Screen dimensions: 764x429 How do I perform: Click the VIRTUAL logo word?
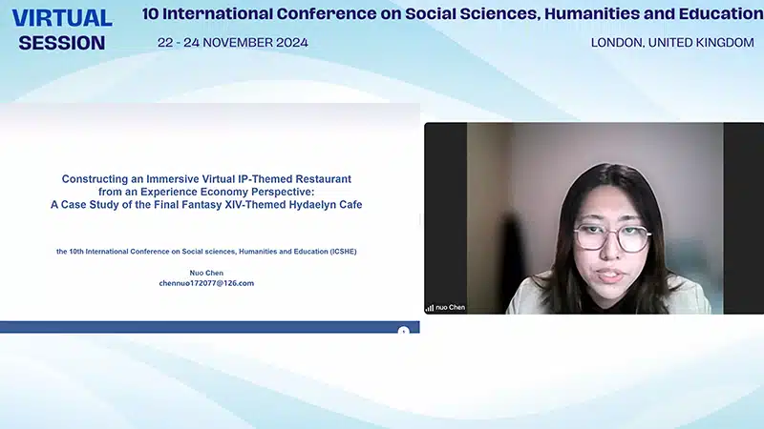pos(62,17)
